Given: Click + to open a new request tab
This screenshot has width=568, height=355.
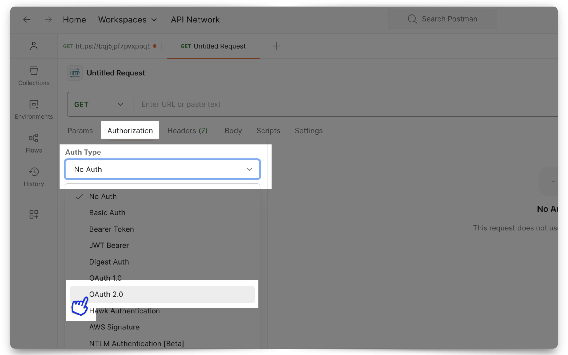Looking at the screenshot, I should pyautogui.click(x=276, y=46).
